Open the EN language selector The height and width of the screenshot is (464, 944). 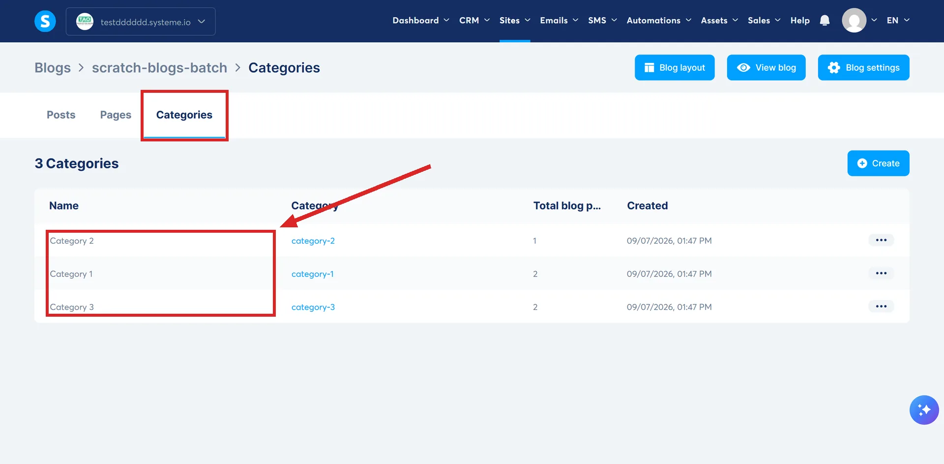point(898,21)
